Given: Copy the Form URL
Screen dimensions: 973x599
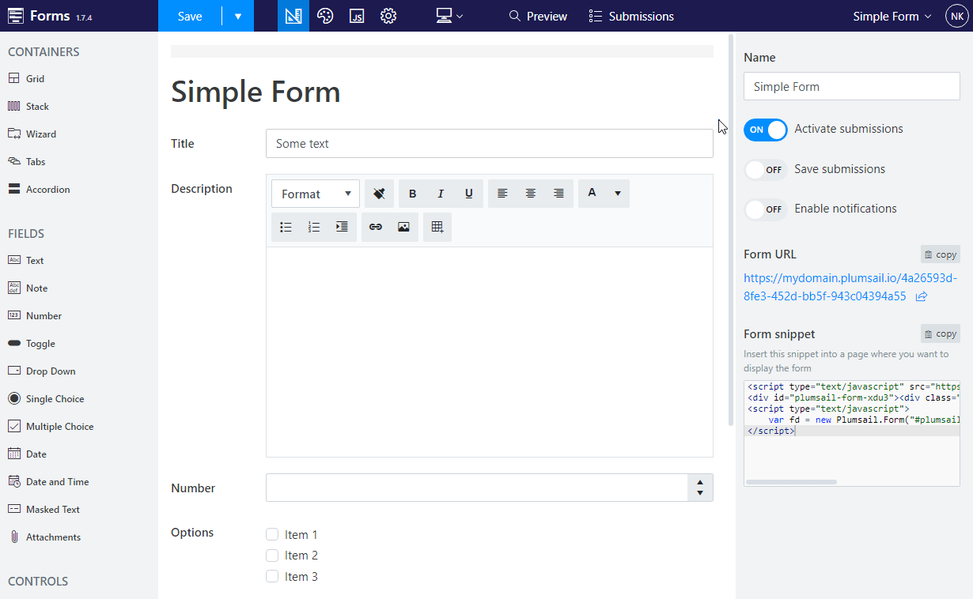Looking at the screenshot, I should coord(941,254).
